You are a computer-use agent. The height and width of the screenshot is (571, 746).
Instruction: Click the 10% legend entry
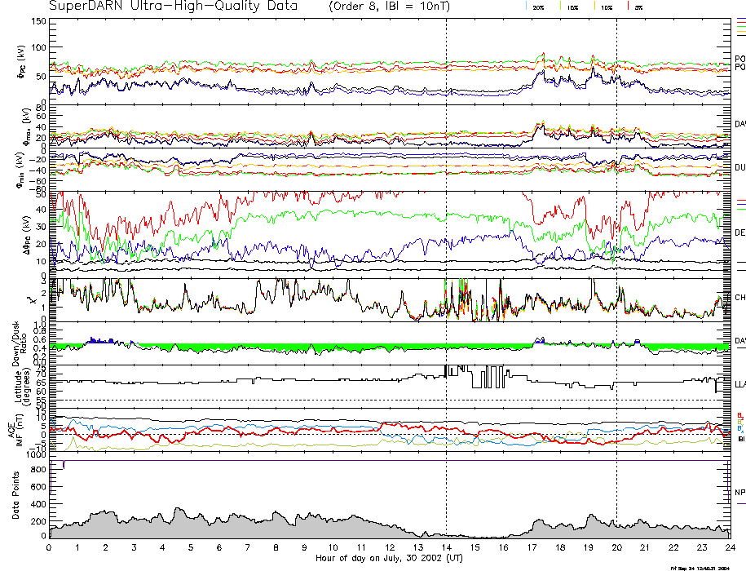pos(605,7)
